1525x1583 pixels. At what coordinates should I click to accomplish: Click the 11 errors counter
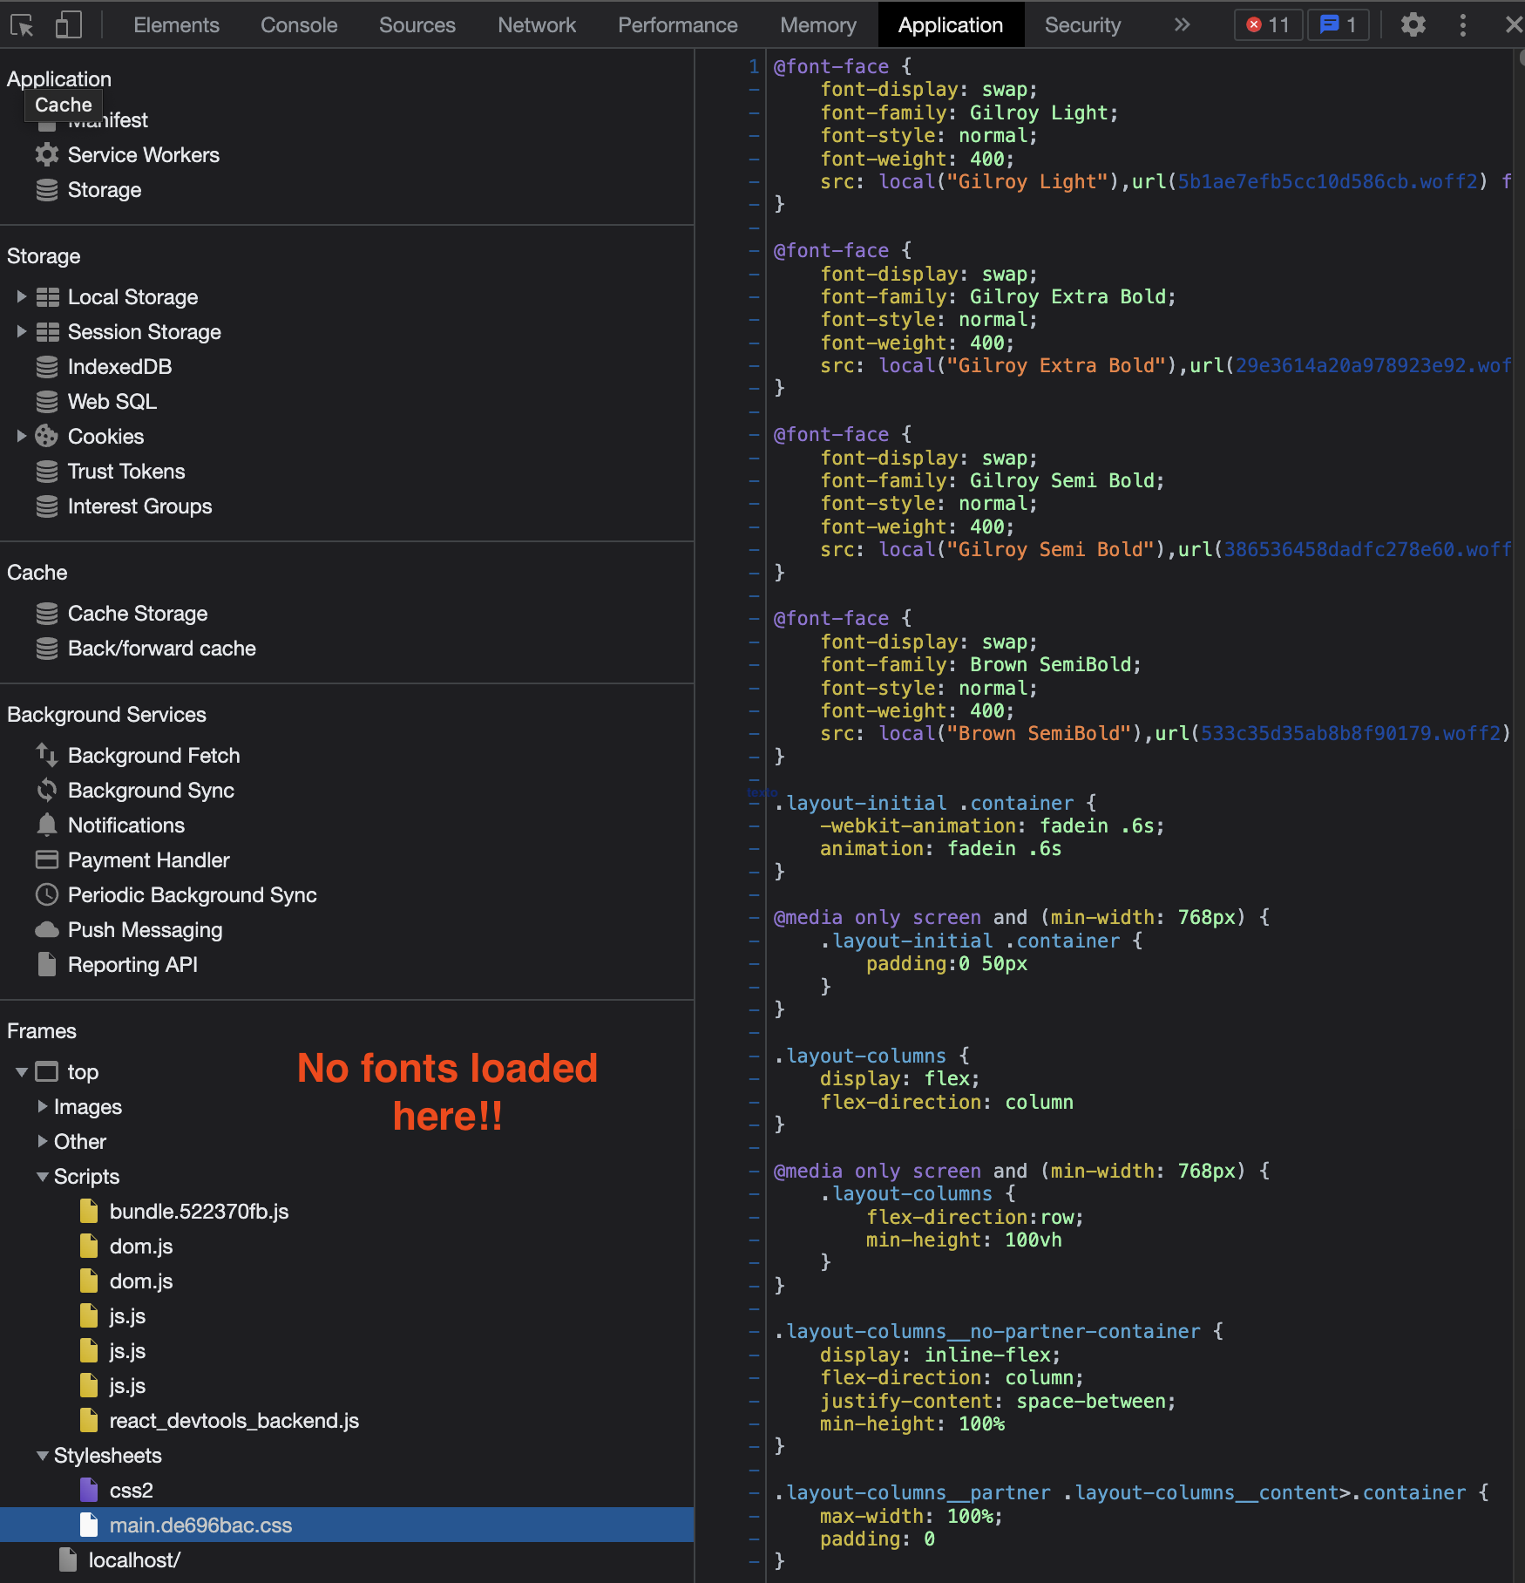(1268, 24)
